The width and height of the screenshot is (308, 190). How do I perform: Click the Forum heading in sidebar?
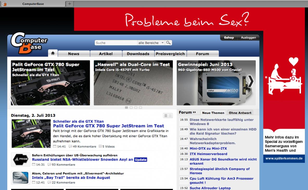click(x=185, y=112)
